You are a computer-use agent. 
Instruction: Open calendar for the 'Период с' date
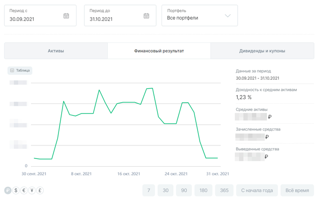[x=66, y=16]
